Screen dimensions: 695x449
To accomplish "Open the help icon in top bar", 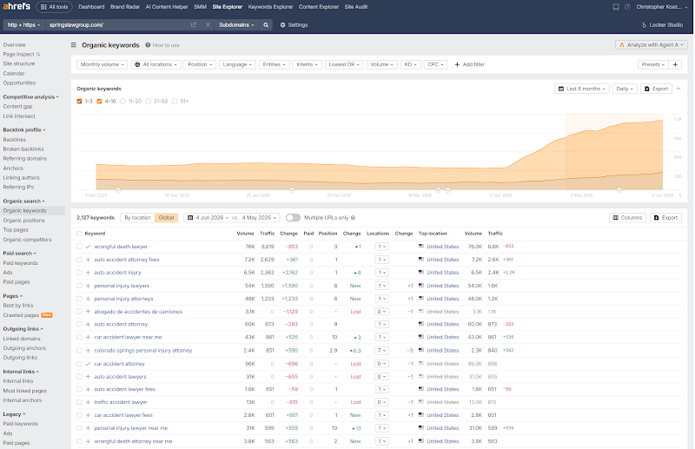I will [627, 7].
